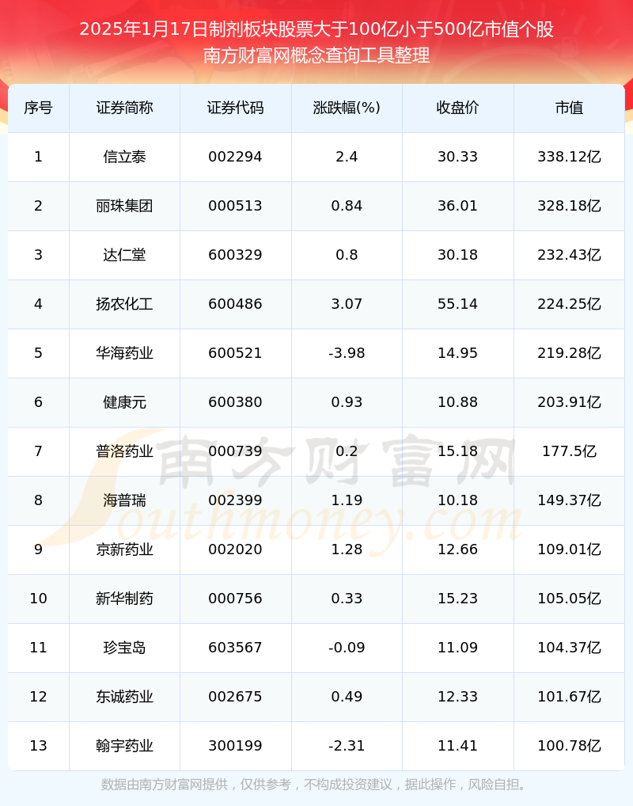The width and height of the screenshot is (633, 806).
Task: Click change percentage -2.31
Action: [x=347, y=746]
